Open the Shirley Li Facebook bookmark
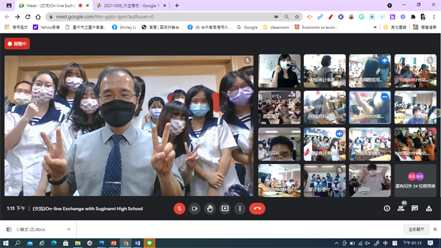 pos(124,28)
